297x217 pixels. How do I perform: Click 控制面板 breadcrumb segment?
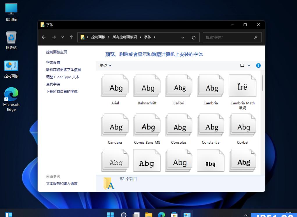pos(98,37)
